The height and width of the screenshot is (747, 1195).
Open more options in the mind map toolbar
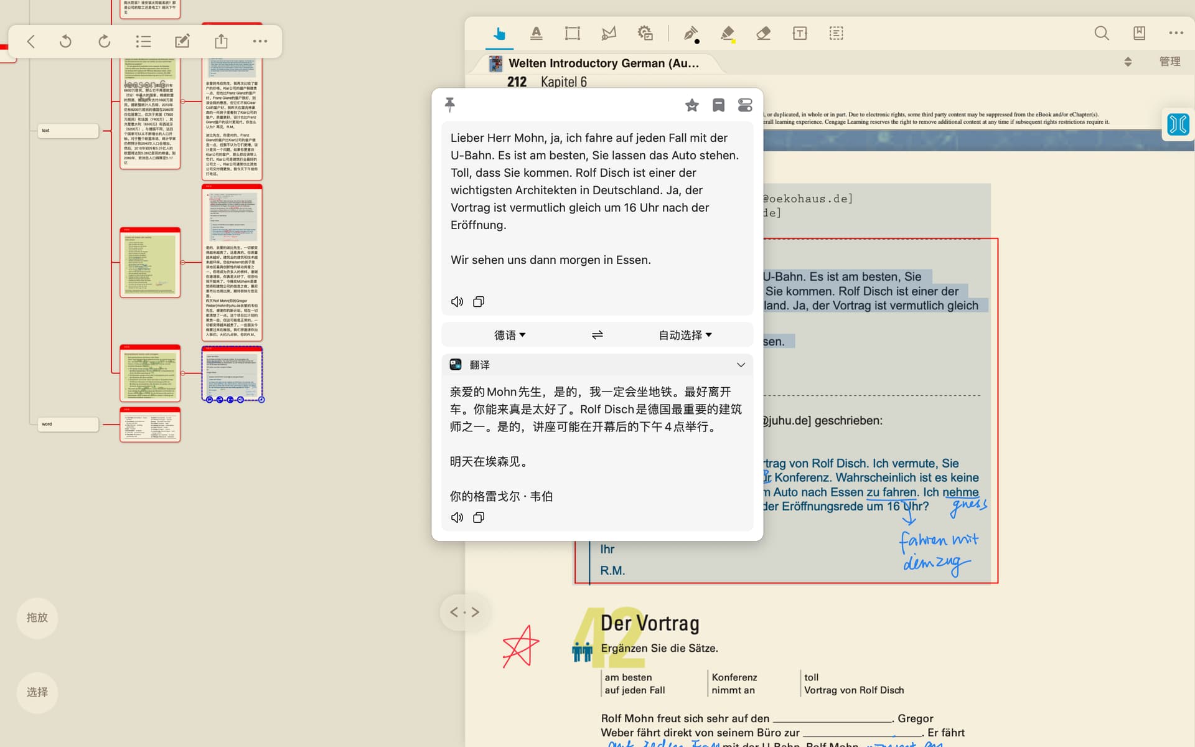point(260,42)
